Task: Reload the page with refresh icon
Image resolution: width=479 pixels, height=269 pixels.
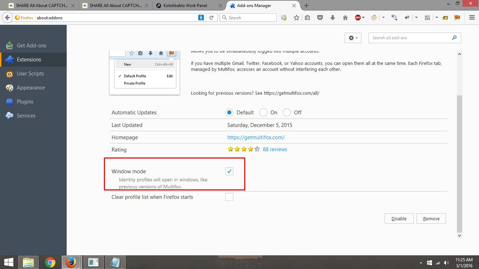Action: (x=211, y=18)
